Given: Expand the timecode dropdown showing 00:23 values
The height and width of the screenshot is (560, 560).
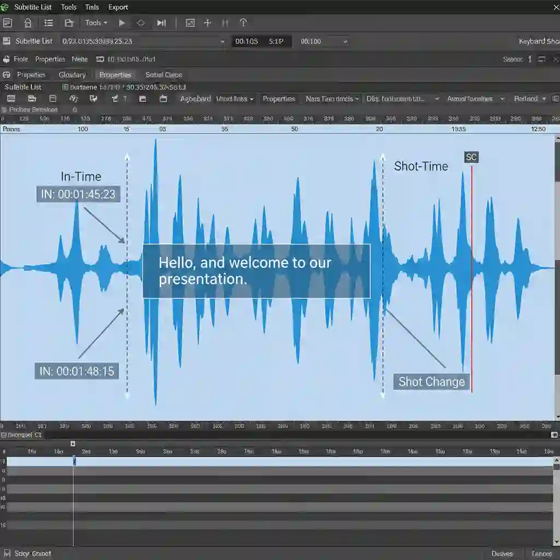Looking at the screenshot, I should [x=221, y=41].
